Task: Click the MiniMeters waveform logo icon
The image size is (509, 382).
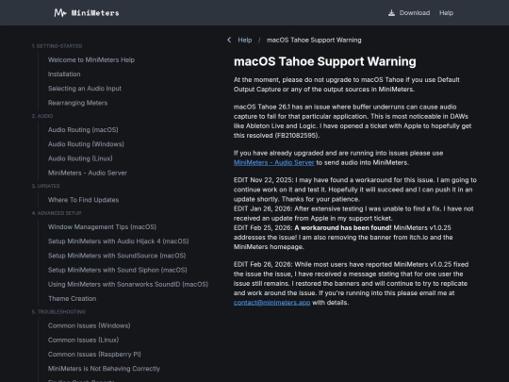Action: pyautogui.click(x=60, y=12)
